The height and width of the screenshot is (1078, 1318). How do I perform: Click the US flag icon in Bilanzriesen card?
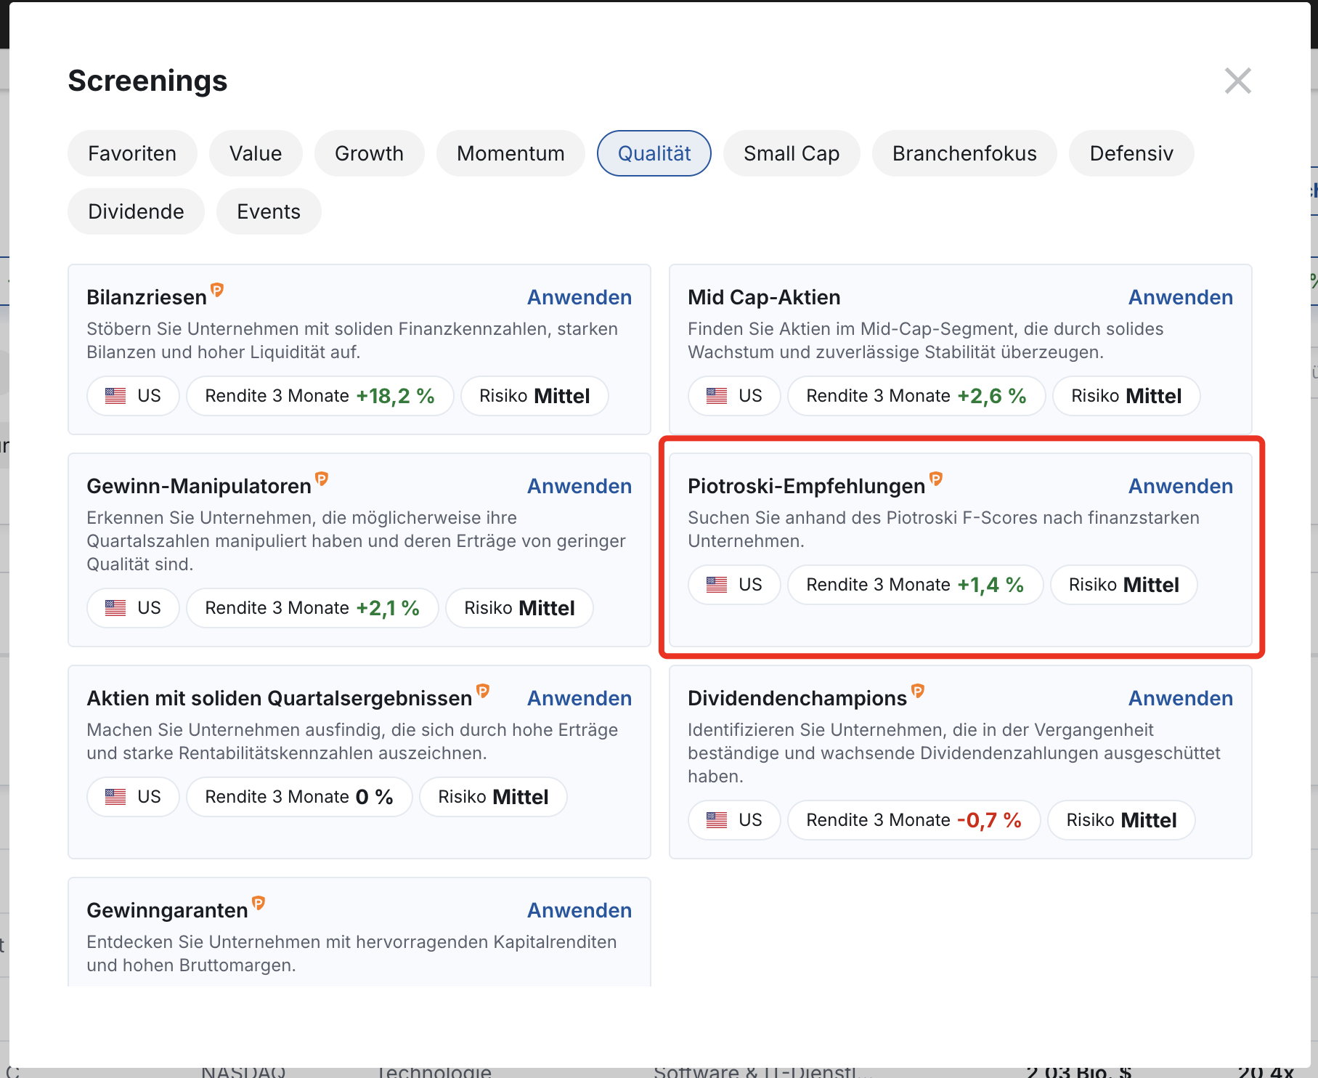click(x=115, y=396)
